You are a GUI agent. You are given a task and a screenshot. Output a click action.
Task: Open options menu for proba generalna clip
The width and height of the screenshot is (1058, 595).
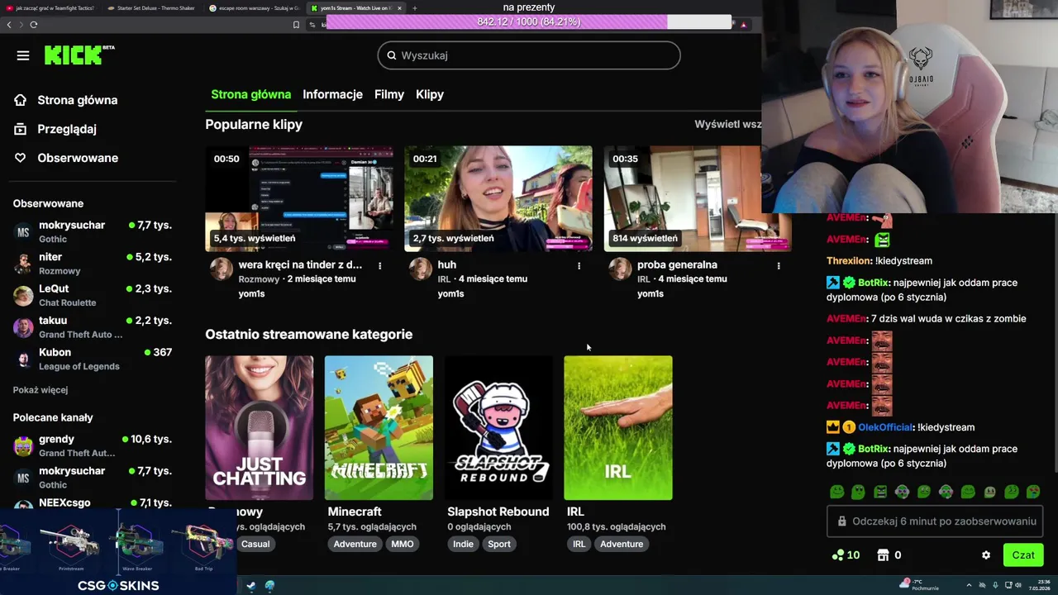[778, 266]
